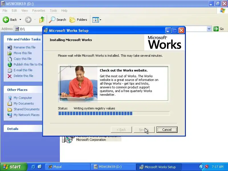This screenshot has width=228, height=171.
Task: Click Cancel in Microsoft Works Setup
Action: [167, 130]
